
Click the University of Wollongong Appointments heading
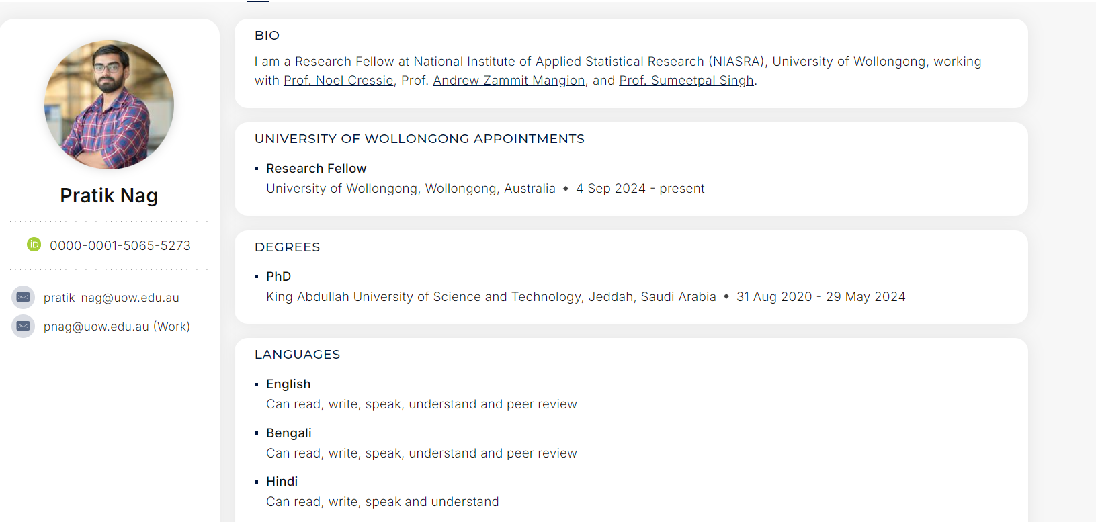coord(419,139)
